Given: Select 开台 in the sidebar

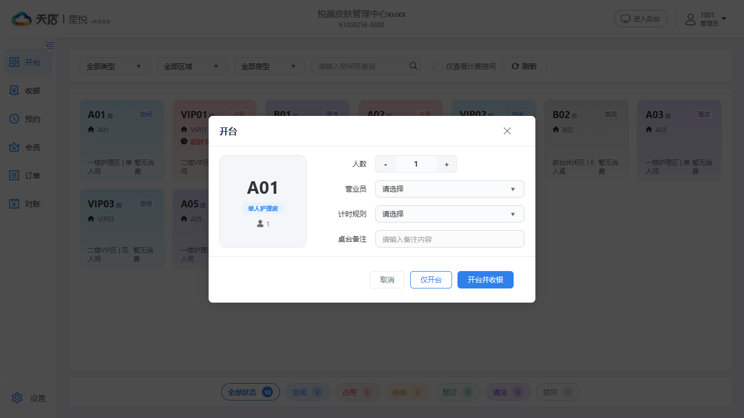Looking at the screenshot, I should (28, 62).
